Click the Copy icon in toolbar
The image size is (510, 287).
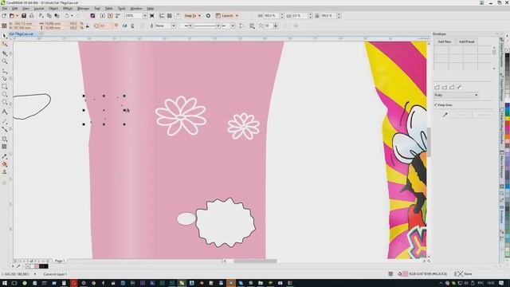point(49,16)
